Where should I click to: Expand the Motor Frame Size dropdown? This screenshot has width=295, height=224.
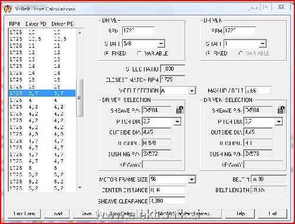click(192, 179)
